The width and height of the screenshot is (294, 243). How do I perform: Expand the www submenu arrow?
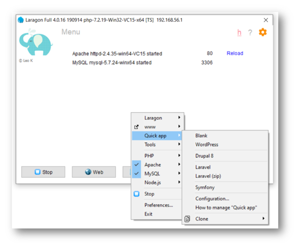[x=179, y=126]
